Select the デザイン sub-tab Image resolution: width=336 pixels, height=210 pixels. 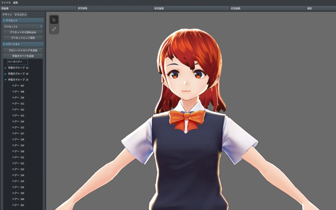pos(7,14)
